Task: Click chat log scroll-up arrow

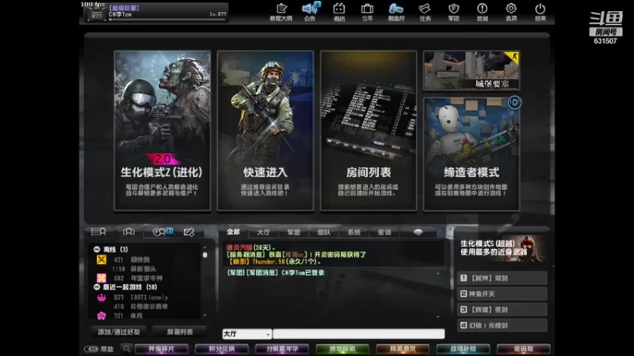Action: coord(438,273)
